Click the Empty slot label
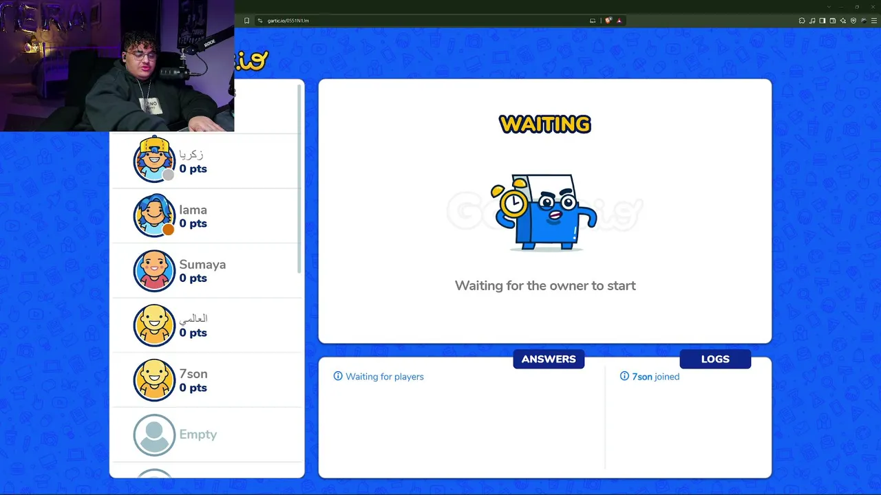881x495 pixels. coord(198,434)
